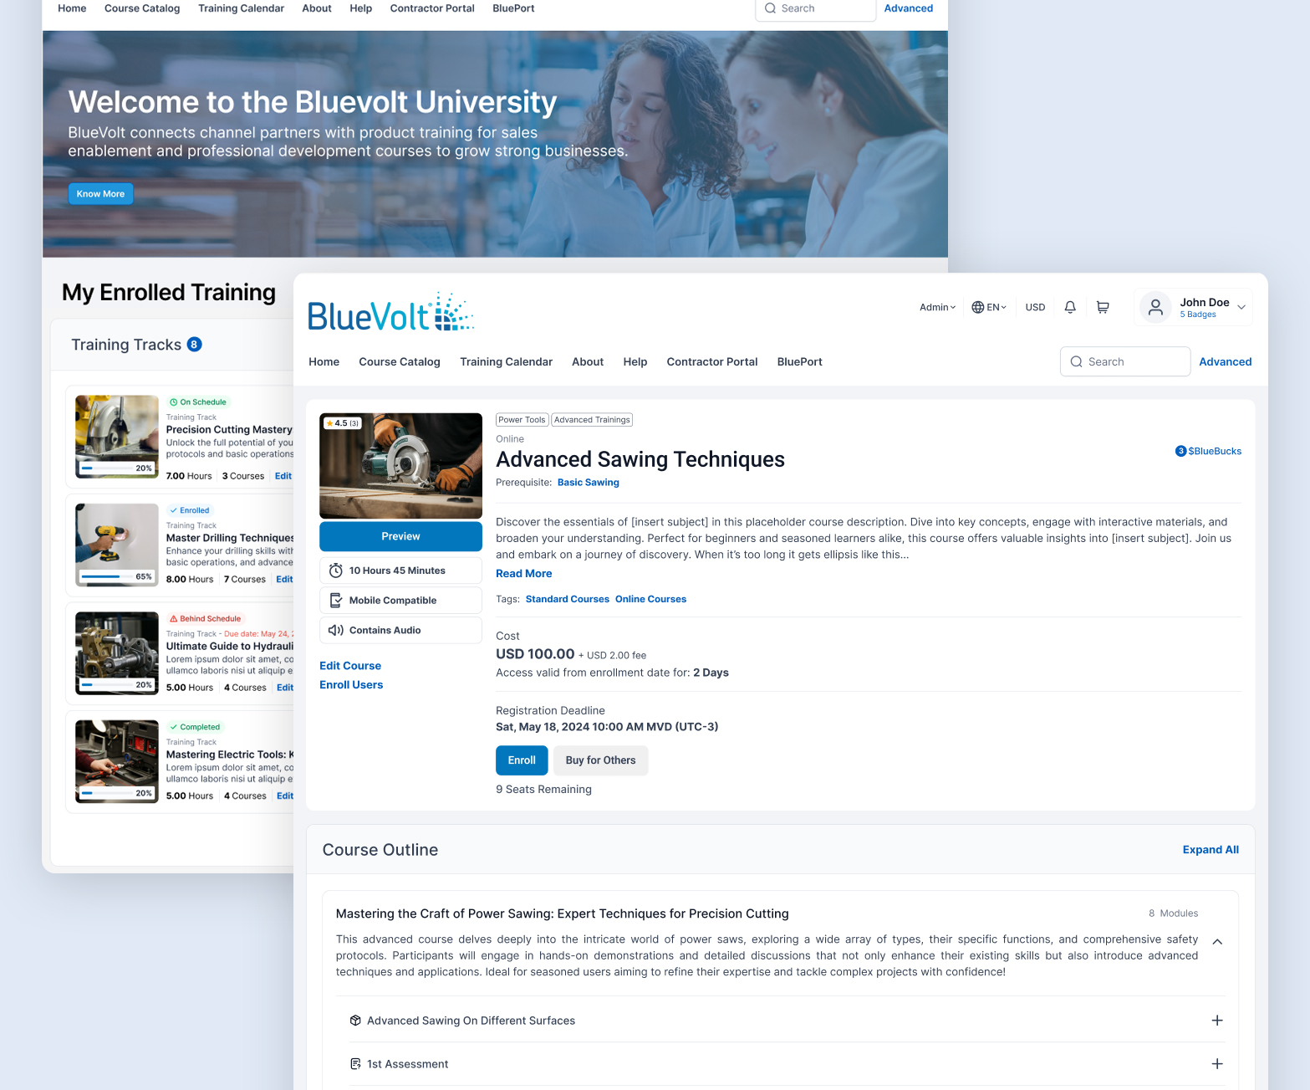Click the blue Enroll button
Screen dimensions: 1310x1090
click(522, 760)
